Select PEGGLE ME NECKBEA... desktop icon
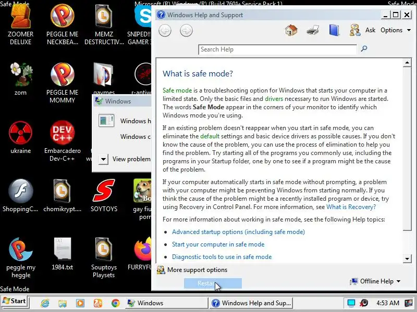The height and width of the screenshot is (312, 417). pyautogui.click(x=62, y=25)
